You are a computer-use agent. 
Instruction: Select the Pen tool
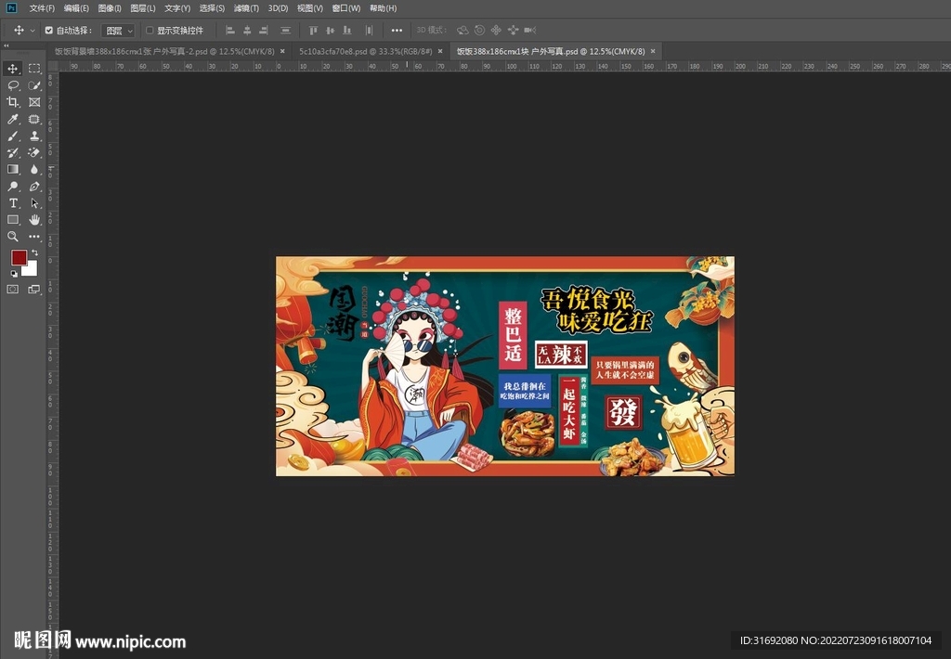(34, 186)
